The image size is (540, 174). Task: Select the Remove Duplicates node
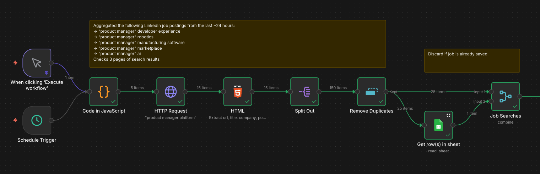(371, 92)
